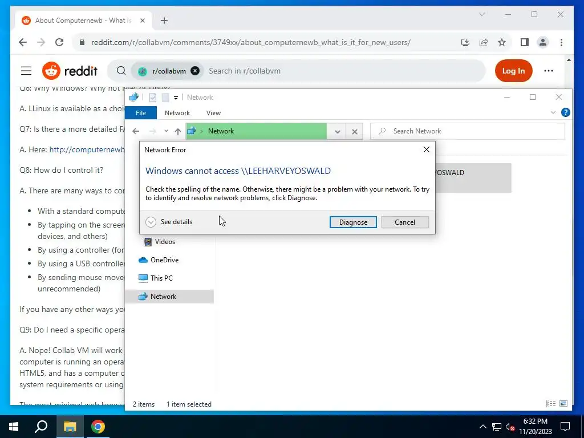Click the Explorer title bar network icon
Image resolution: width=584 pixels, height=438 pixels.
pyautogui.click(x=133, y=98)
